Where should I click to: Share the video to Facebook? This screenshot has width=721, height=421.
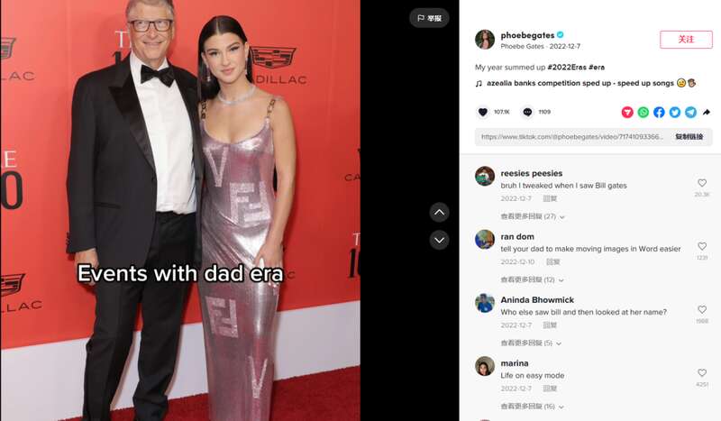pos(659,113)
